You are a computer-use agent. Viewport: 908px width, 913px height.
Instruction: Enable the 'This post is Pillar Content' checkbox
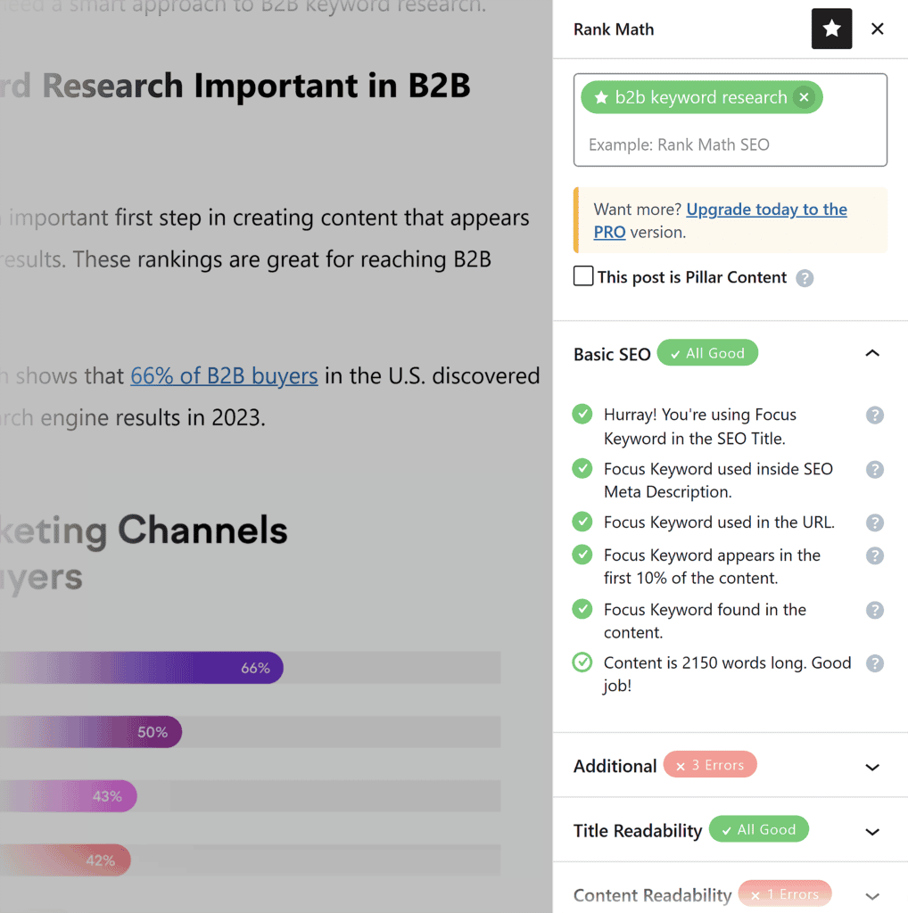pos(582,276)
